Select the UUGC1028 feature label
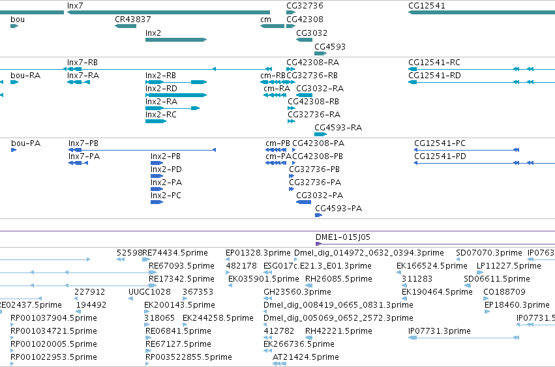Viewport: 555px width, 367px height. click(x=149, y=292)
